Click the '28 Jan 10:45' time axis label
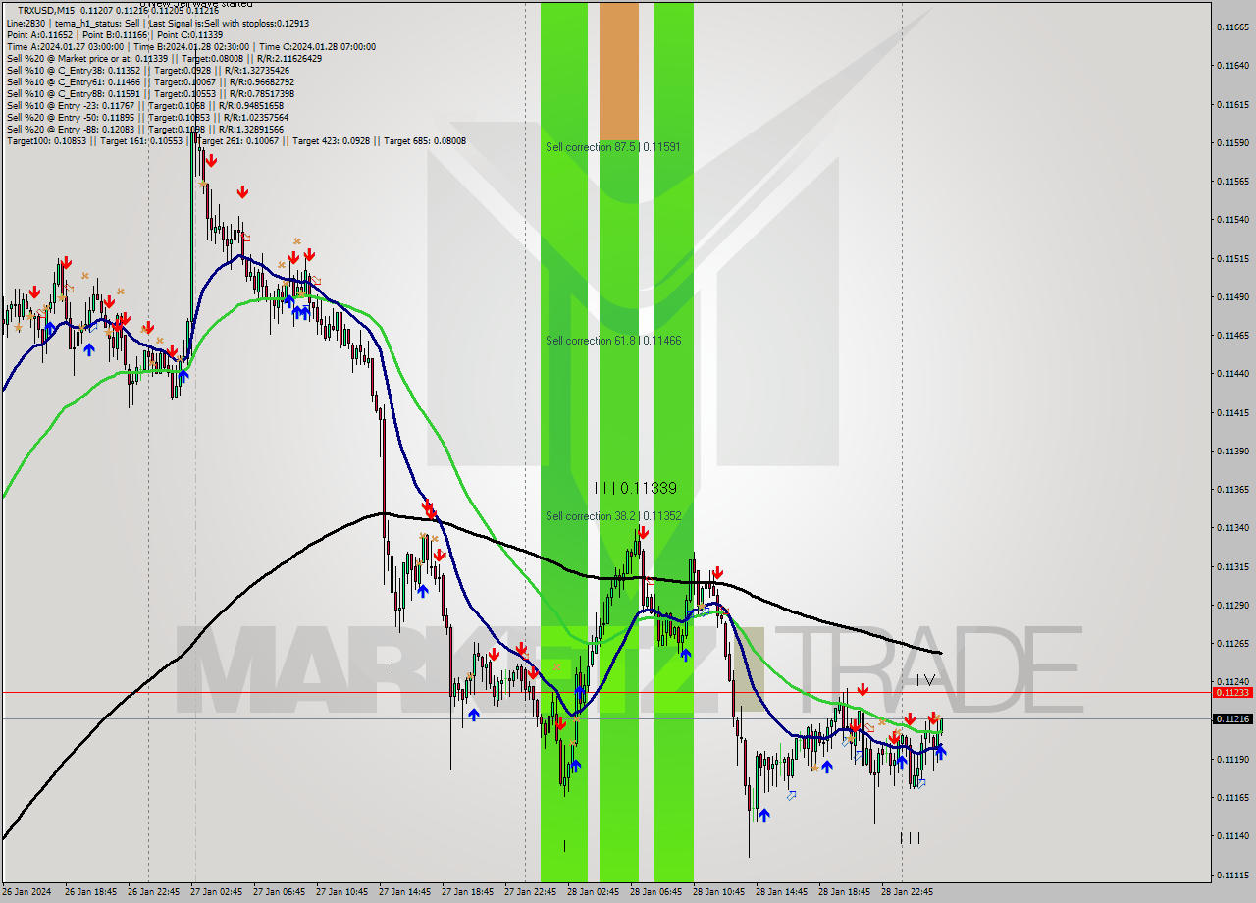This screenshot has width=1256, height=903. [x=718, y=892]
